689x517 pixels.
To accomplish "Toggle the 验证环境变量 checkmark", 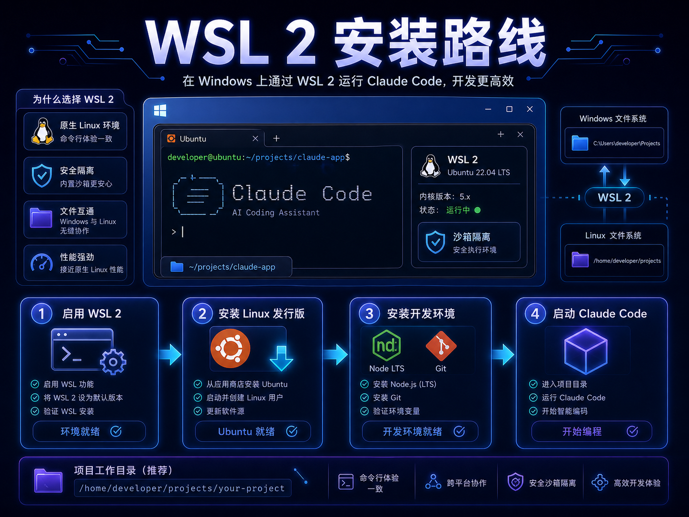I will pyautogui.click(x=364, y=411).
